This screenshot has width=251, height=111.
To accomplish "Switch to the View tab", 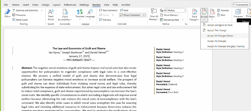I will pyautogui.click(x=106, y=5).
